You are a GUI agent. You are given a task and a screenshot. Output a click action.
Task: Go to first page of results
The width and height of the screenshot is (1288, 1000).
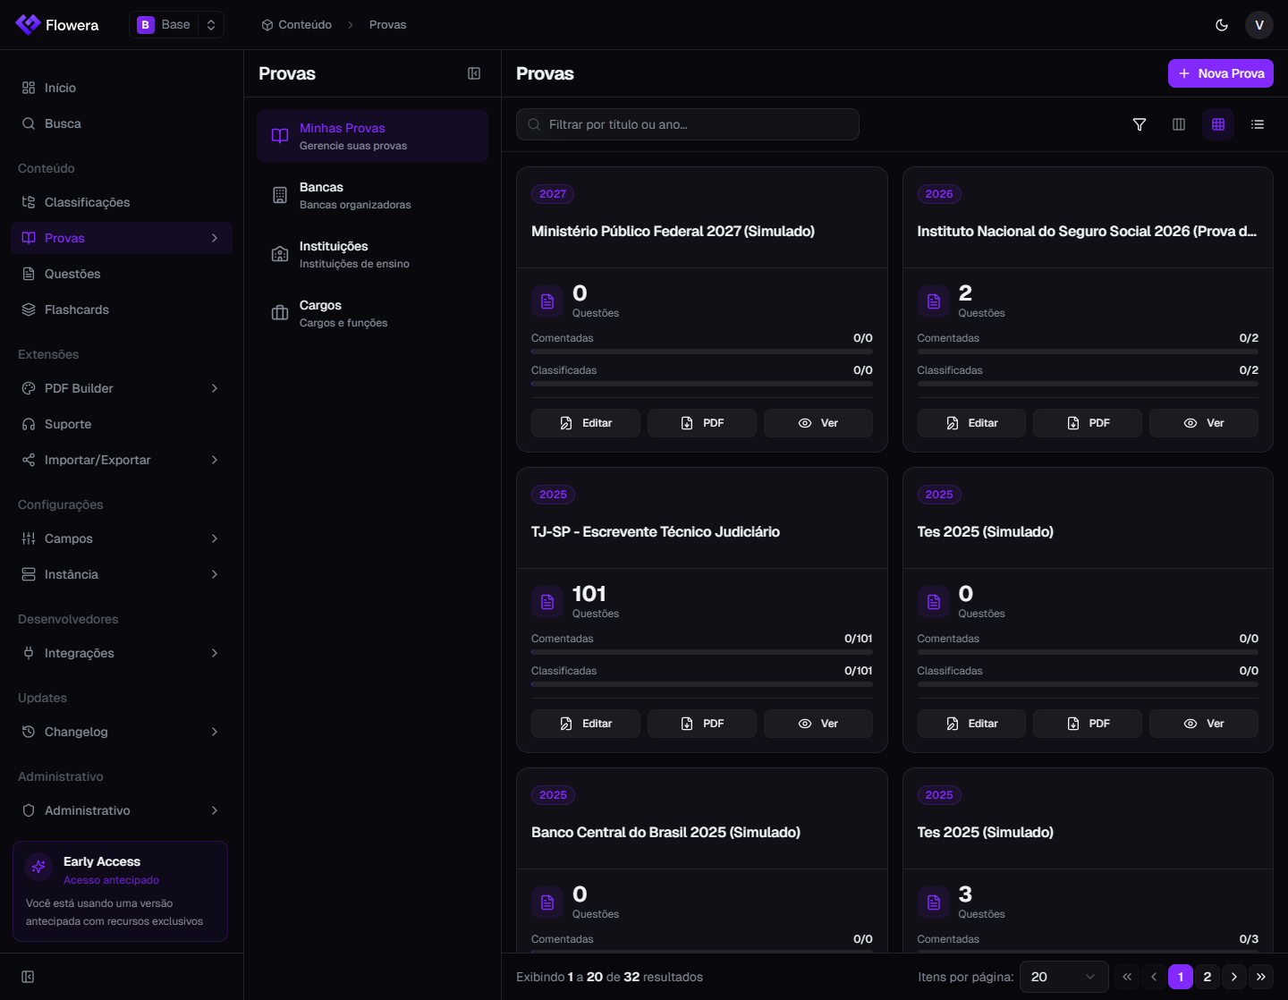(1127, 977)
